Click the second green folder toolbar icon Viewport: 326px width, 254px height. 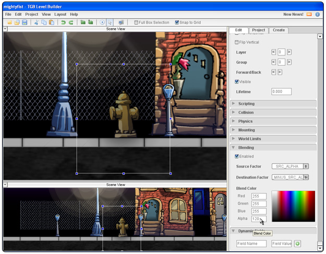click(90, 22)
